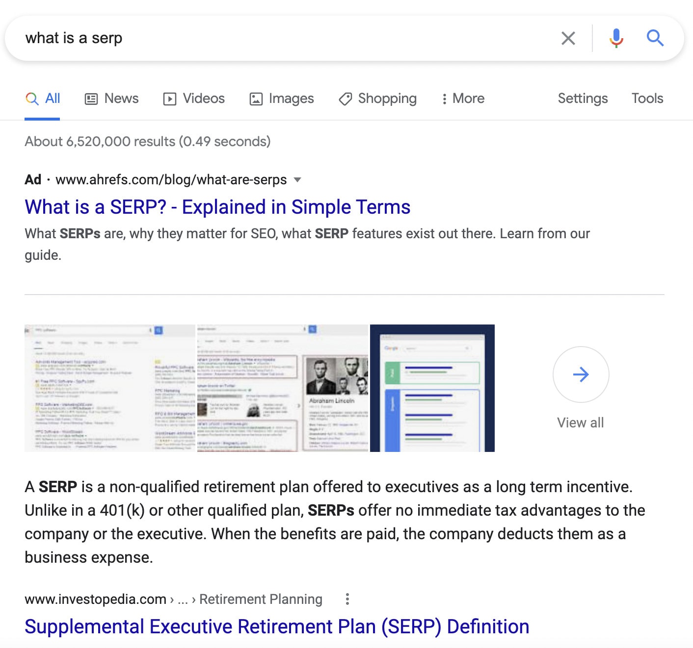Open the dark blue SERP illustration thumbnail

coord(432,388)
